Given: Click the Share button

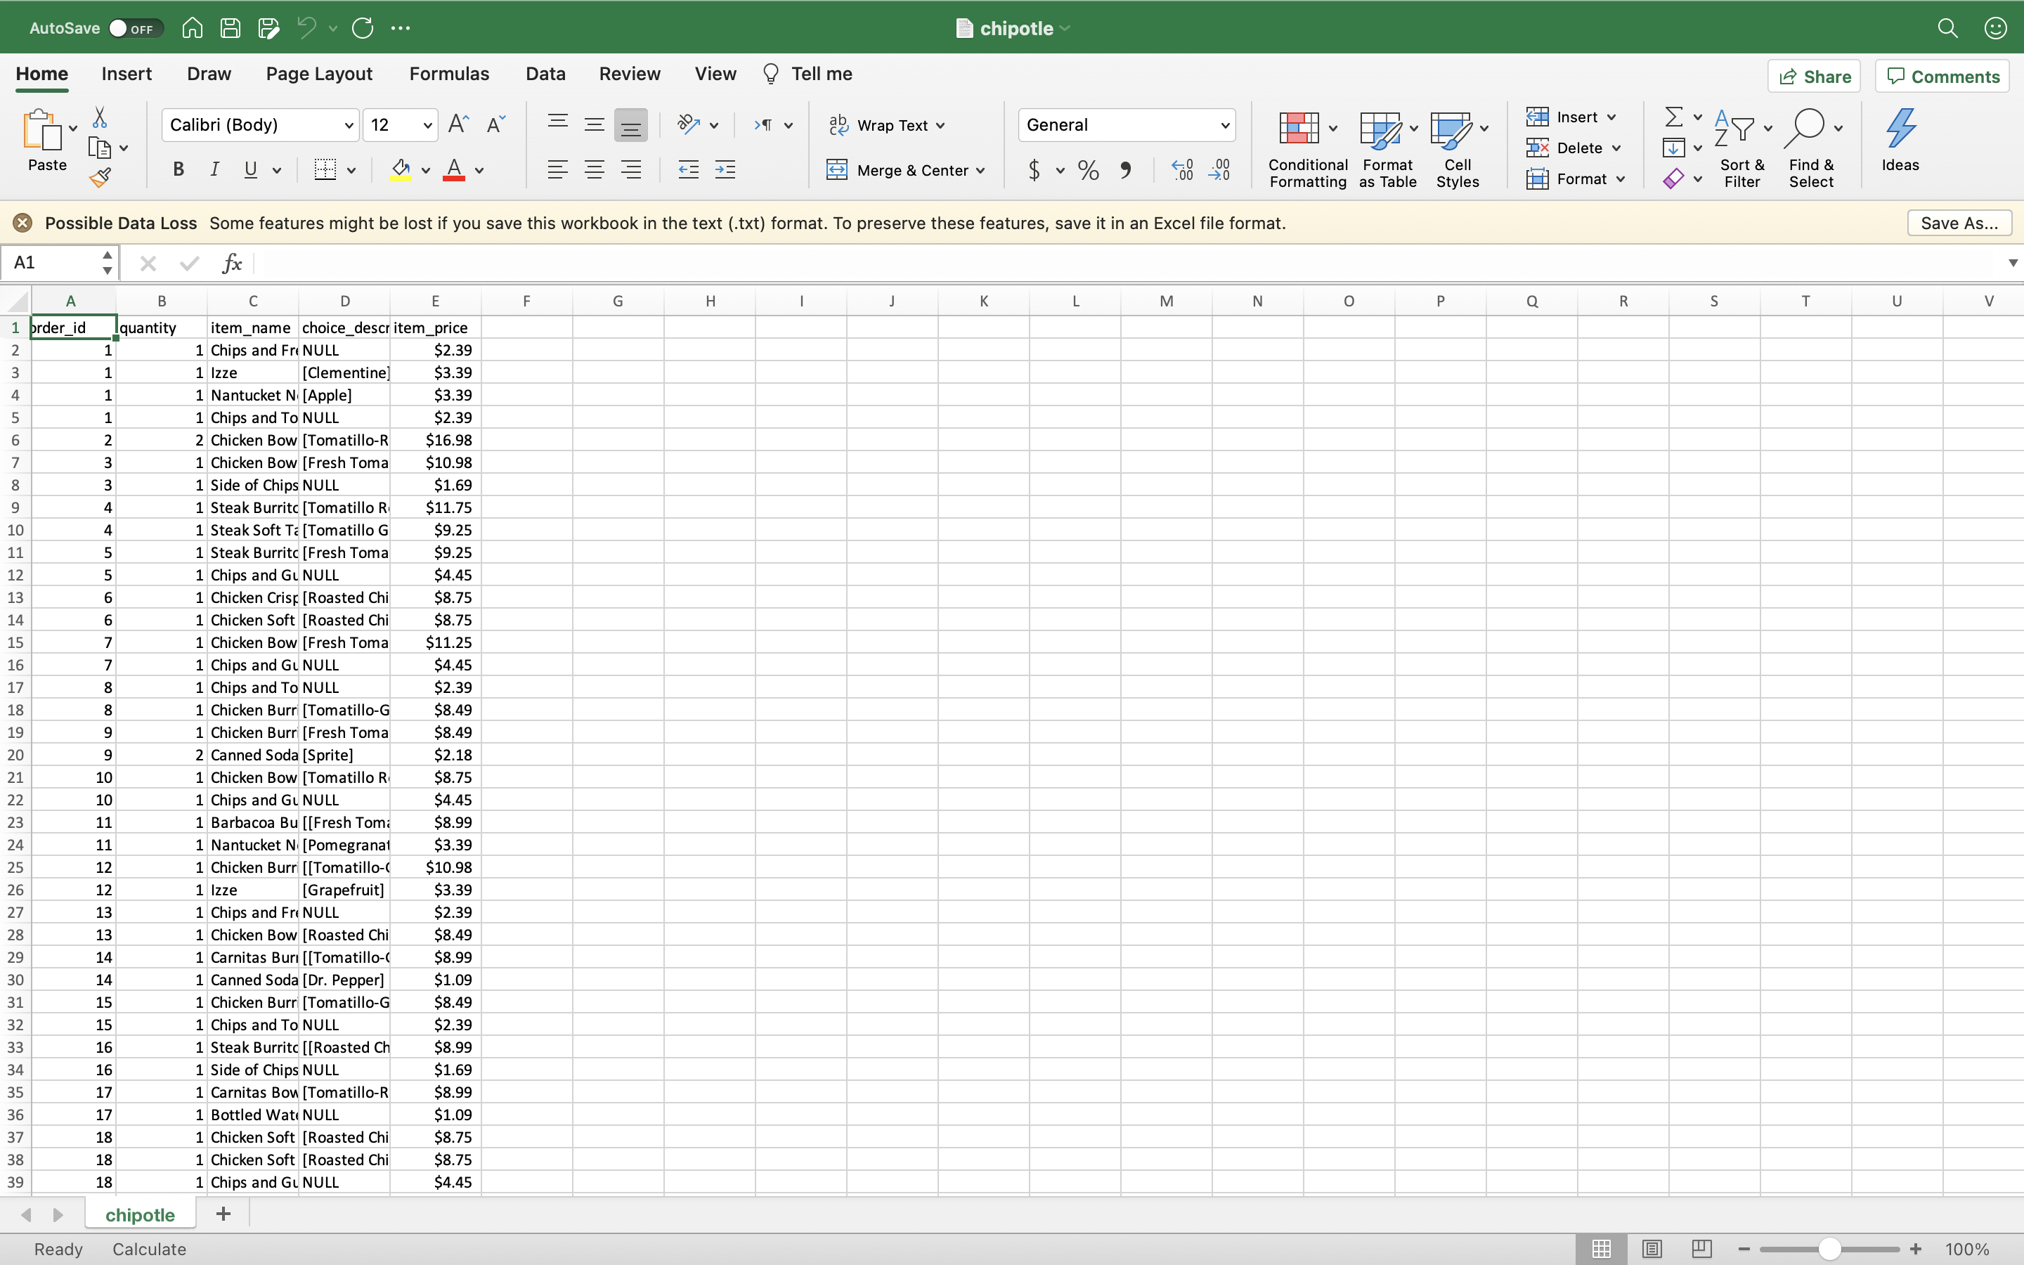Looking at the screenshot, I should click(x=1819, y=76).
